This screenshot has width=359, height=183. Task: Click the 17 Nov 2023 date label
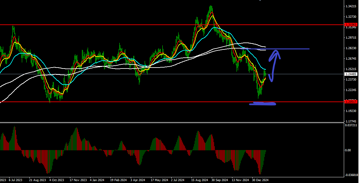(x=78, y=180)
